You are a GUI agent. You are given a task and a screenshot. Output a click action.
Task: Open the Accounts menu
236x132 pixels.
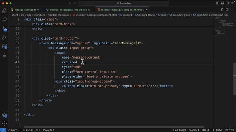click(x=4, y=115)
